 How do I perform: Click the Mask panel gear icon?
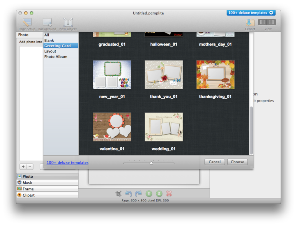pos(19,182)
